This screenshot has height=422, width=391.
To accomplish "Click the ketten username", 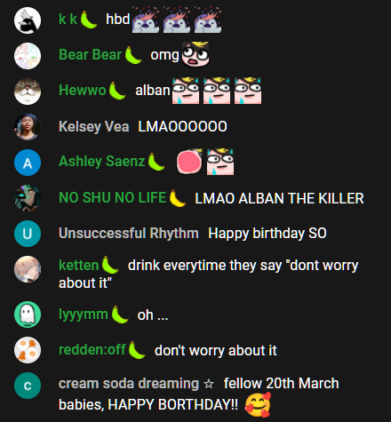I will pos(79,265).
